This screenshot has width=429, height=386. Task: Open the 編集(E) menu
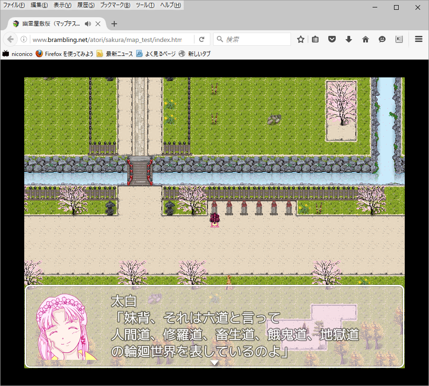point(39,5)
